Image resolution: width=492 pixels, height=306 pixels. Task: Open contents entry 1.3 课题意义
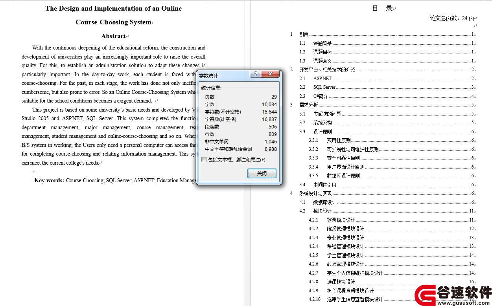pos(387,61)
